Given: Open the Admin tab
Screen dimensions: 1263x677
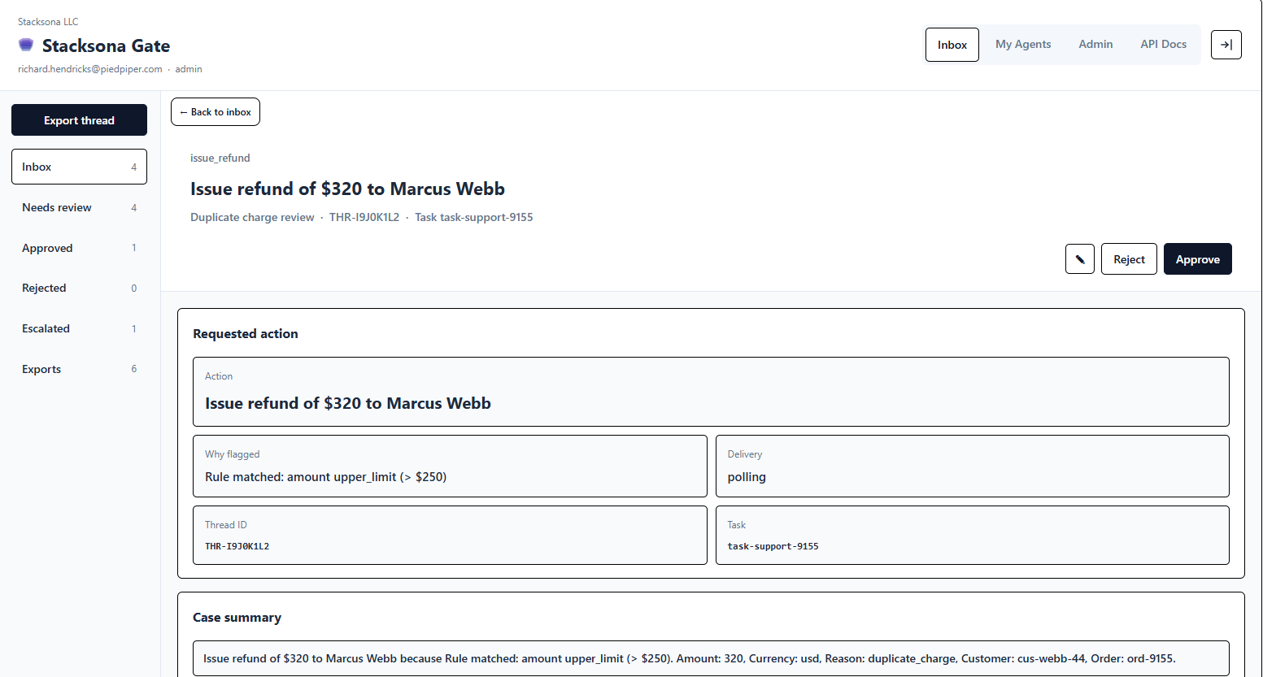Looking at the screenshot, I should coord(1095,45).
